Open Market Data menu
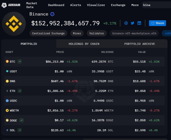 pyautogui.click(x=32, y=5)
